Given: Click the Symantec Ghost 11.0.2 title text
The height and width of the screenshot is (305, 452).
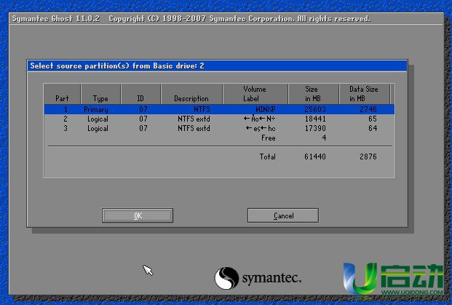Looking at the screenshot, I should click(x=55, y=18).
